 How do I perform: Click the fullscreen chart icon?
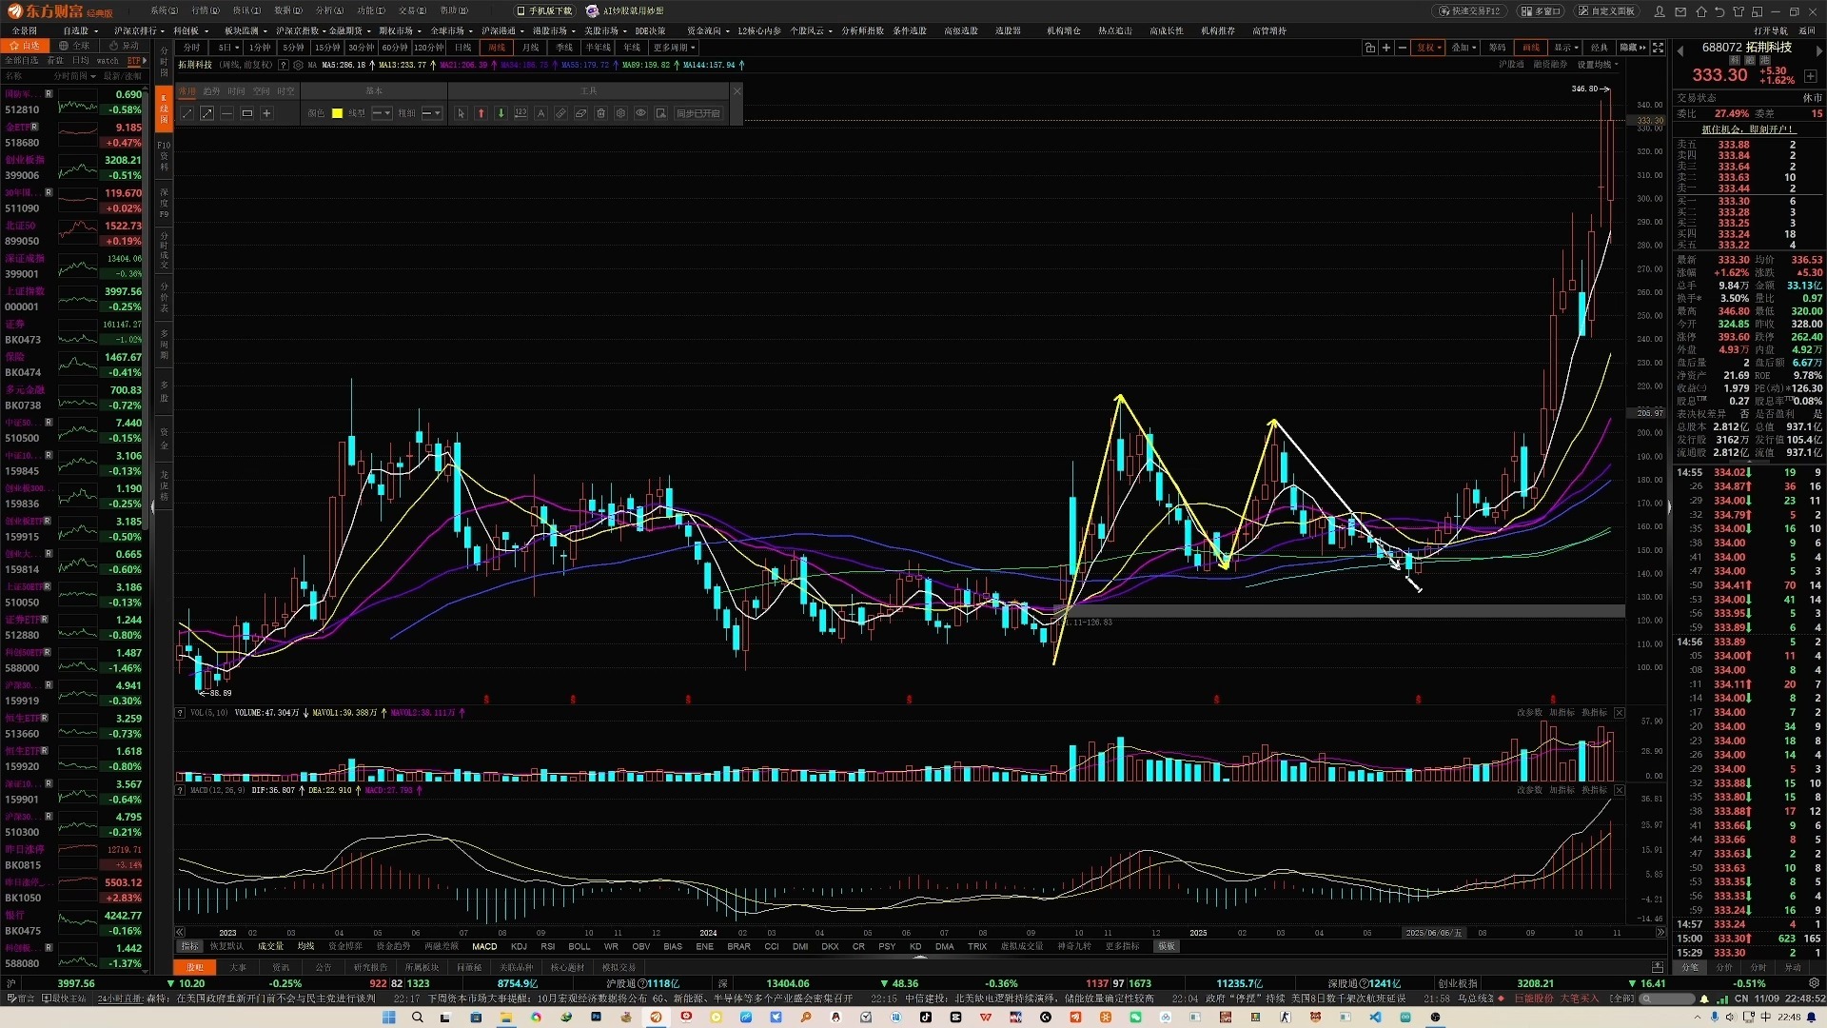click(x=1658, y=48)
